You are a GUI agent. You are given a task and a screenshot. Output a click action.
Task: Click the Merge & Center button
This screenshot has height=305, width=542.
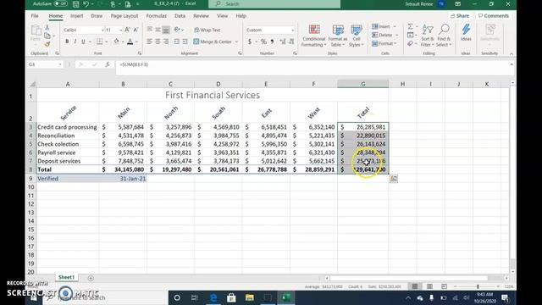pos(213,42)
